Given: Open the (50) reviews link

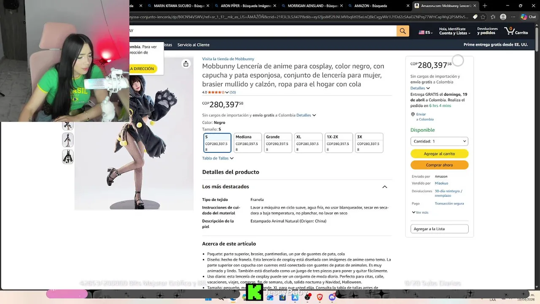Looking at the screenshot, I should point(232,92).
